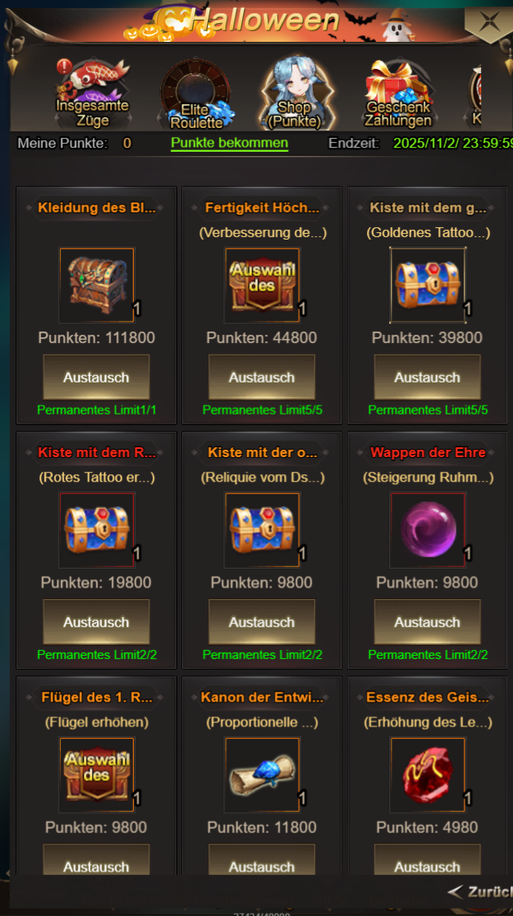Click the Flügel des 1. R... Auswahl chest icon
The width and height of the screenshot is (513, 916).
tap(96, 775)
